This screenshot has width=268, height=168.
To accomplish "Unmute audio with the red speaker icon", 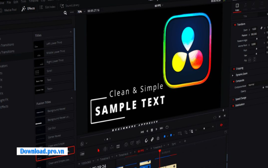I will coord(221,125).
